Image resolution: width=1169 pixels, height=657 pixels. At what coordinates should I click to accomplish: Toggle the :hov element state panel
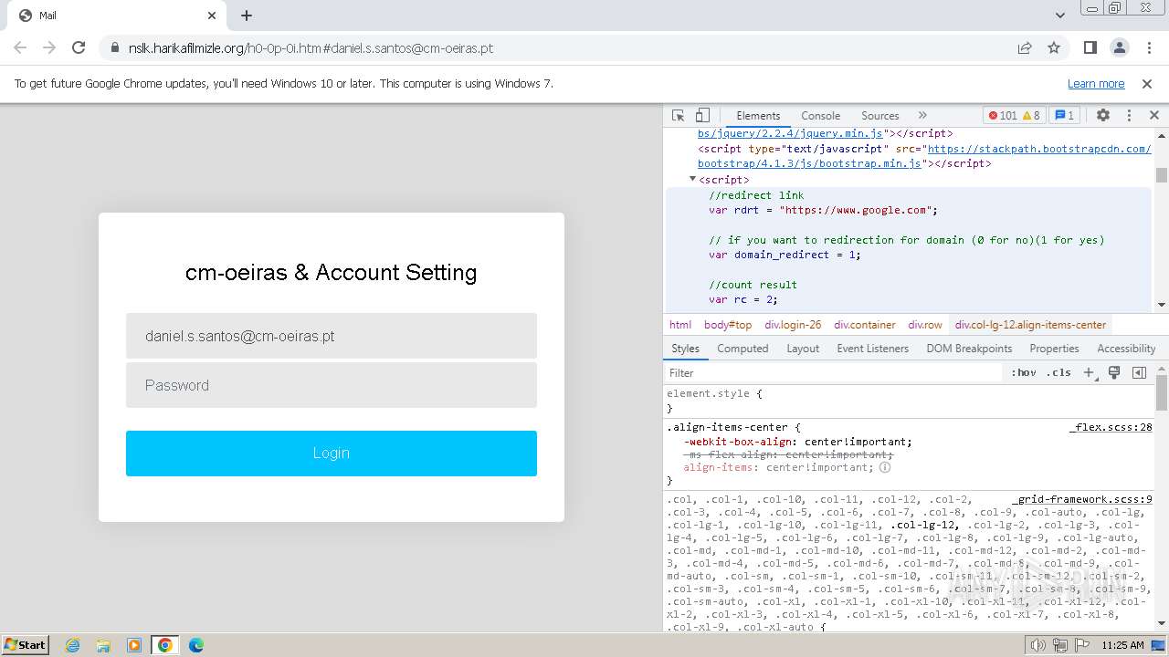[1024, 372]
